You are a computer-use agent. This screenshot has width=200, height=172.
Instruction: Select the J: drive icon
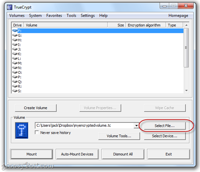(x=15, y=49)
